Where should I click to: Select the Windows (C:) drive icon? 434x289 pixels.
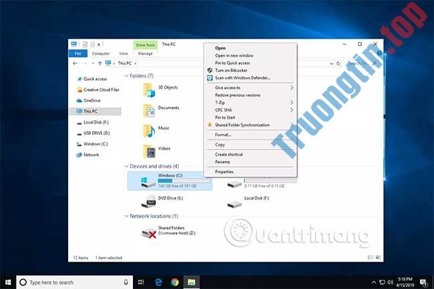click(148, 182)
